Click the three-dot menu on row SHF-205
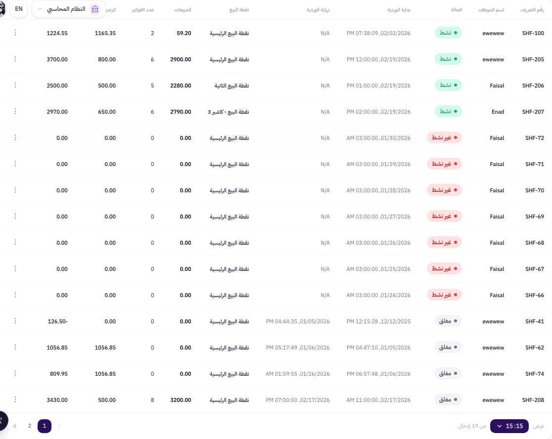 pos(15,59)
